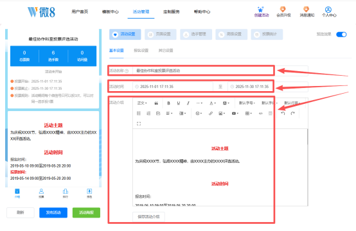This screenshot has width=356, height=231.
Task: Toggle bold formatting in the editor
Action: (168, 103)
